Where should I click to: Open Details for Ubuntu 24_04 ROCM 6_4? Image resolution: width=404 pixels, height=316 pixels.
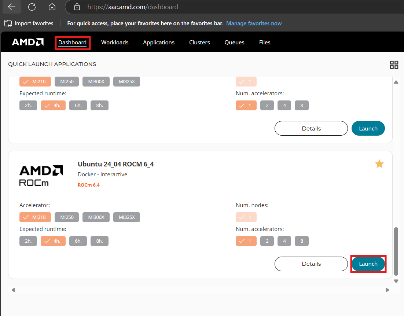coord(311,264)
